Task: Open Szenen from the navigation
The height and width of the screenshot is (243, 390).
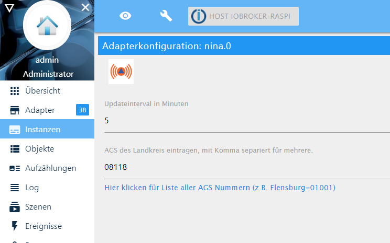Action: 38,206
